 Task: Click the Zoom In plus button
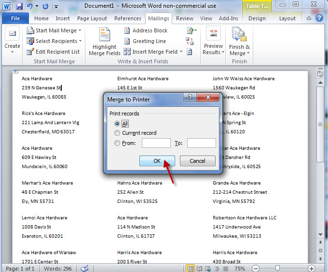pyautogui.click(x=312, y=269)
